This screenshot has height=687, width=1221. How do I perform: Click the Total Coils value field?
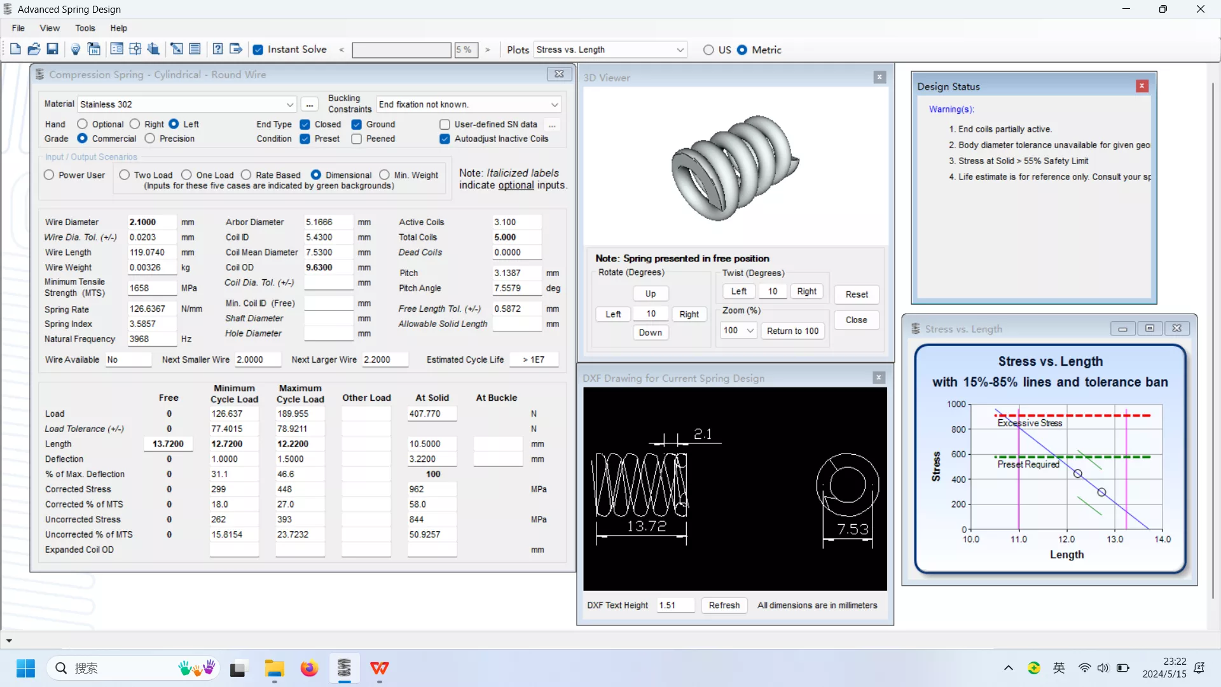coord(517,237)
